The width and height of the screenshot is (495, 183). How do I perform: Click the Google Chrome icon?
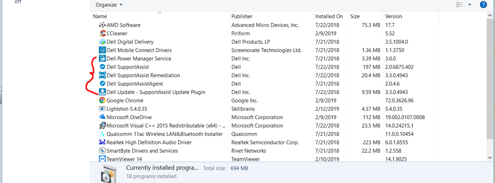pyautogui.click(x=102, y=101)
